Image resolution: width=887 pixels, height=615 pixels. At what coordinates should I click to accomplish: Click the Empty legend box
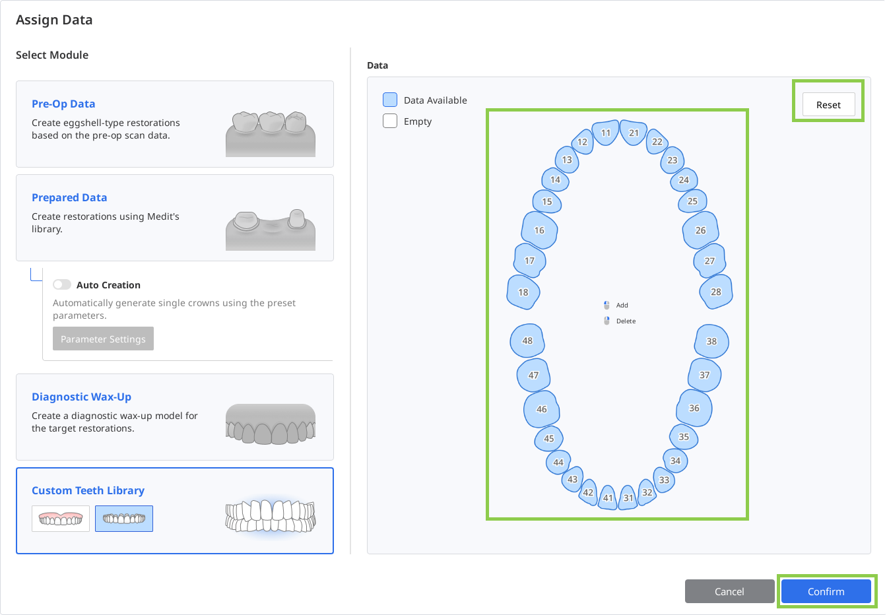tap(390, 121)
